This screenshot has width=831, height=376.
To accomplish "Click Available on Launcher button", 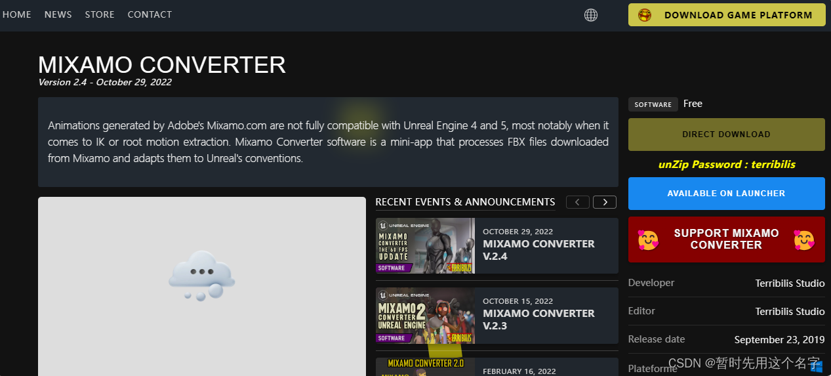I will click(x=727, y=194).
